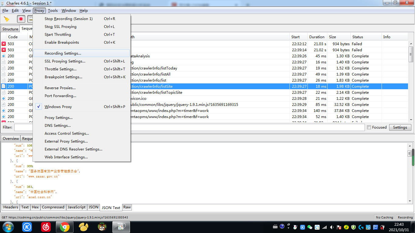The height and width of the screenshot is (233, 415).
Task: Select the JSON response tab
Action: pos(93,207)
